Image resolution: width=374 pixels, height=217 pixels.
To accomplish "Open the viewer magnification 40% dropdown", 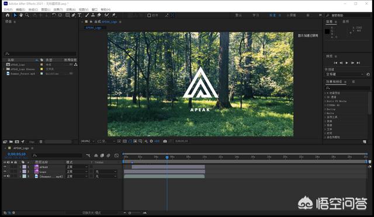I will click(87, 141).
